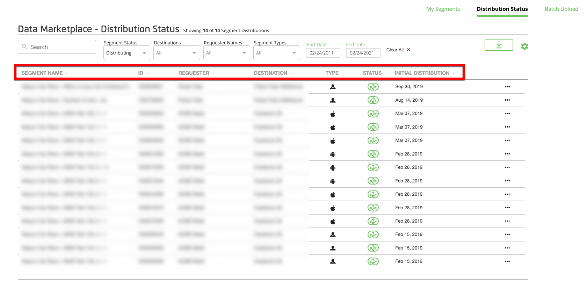587x289 pixels.
Task: Click status icon in last Feb 15, 2019 row
Action: pyautogui.click(x=373, y=261)
